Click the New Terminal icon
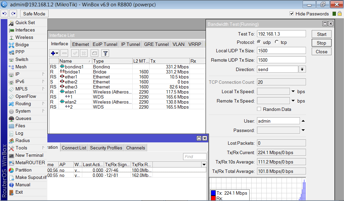Screen dimensions: 344x201 click(11, 155)
